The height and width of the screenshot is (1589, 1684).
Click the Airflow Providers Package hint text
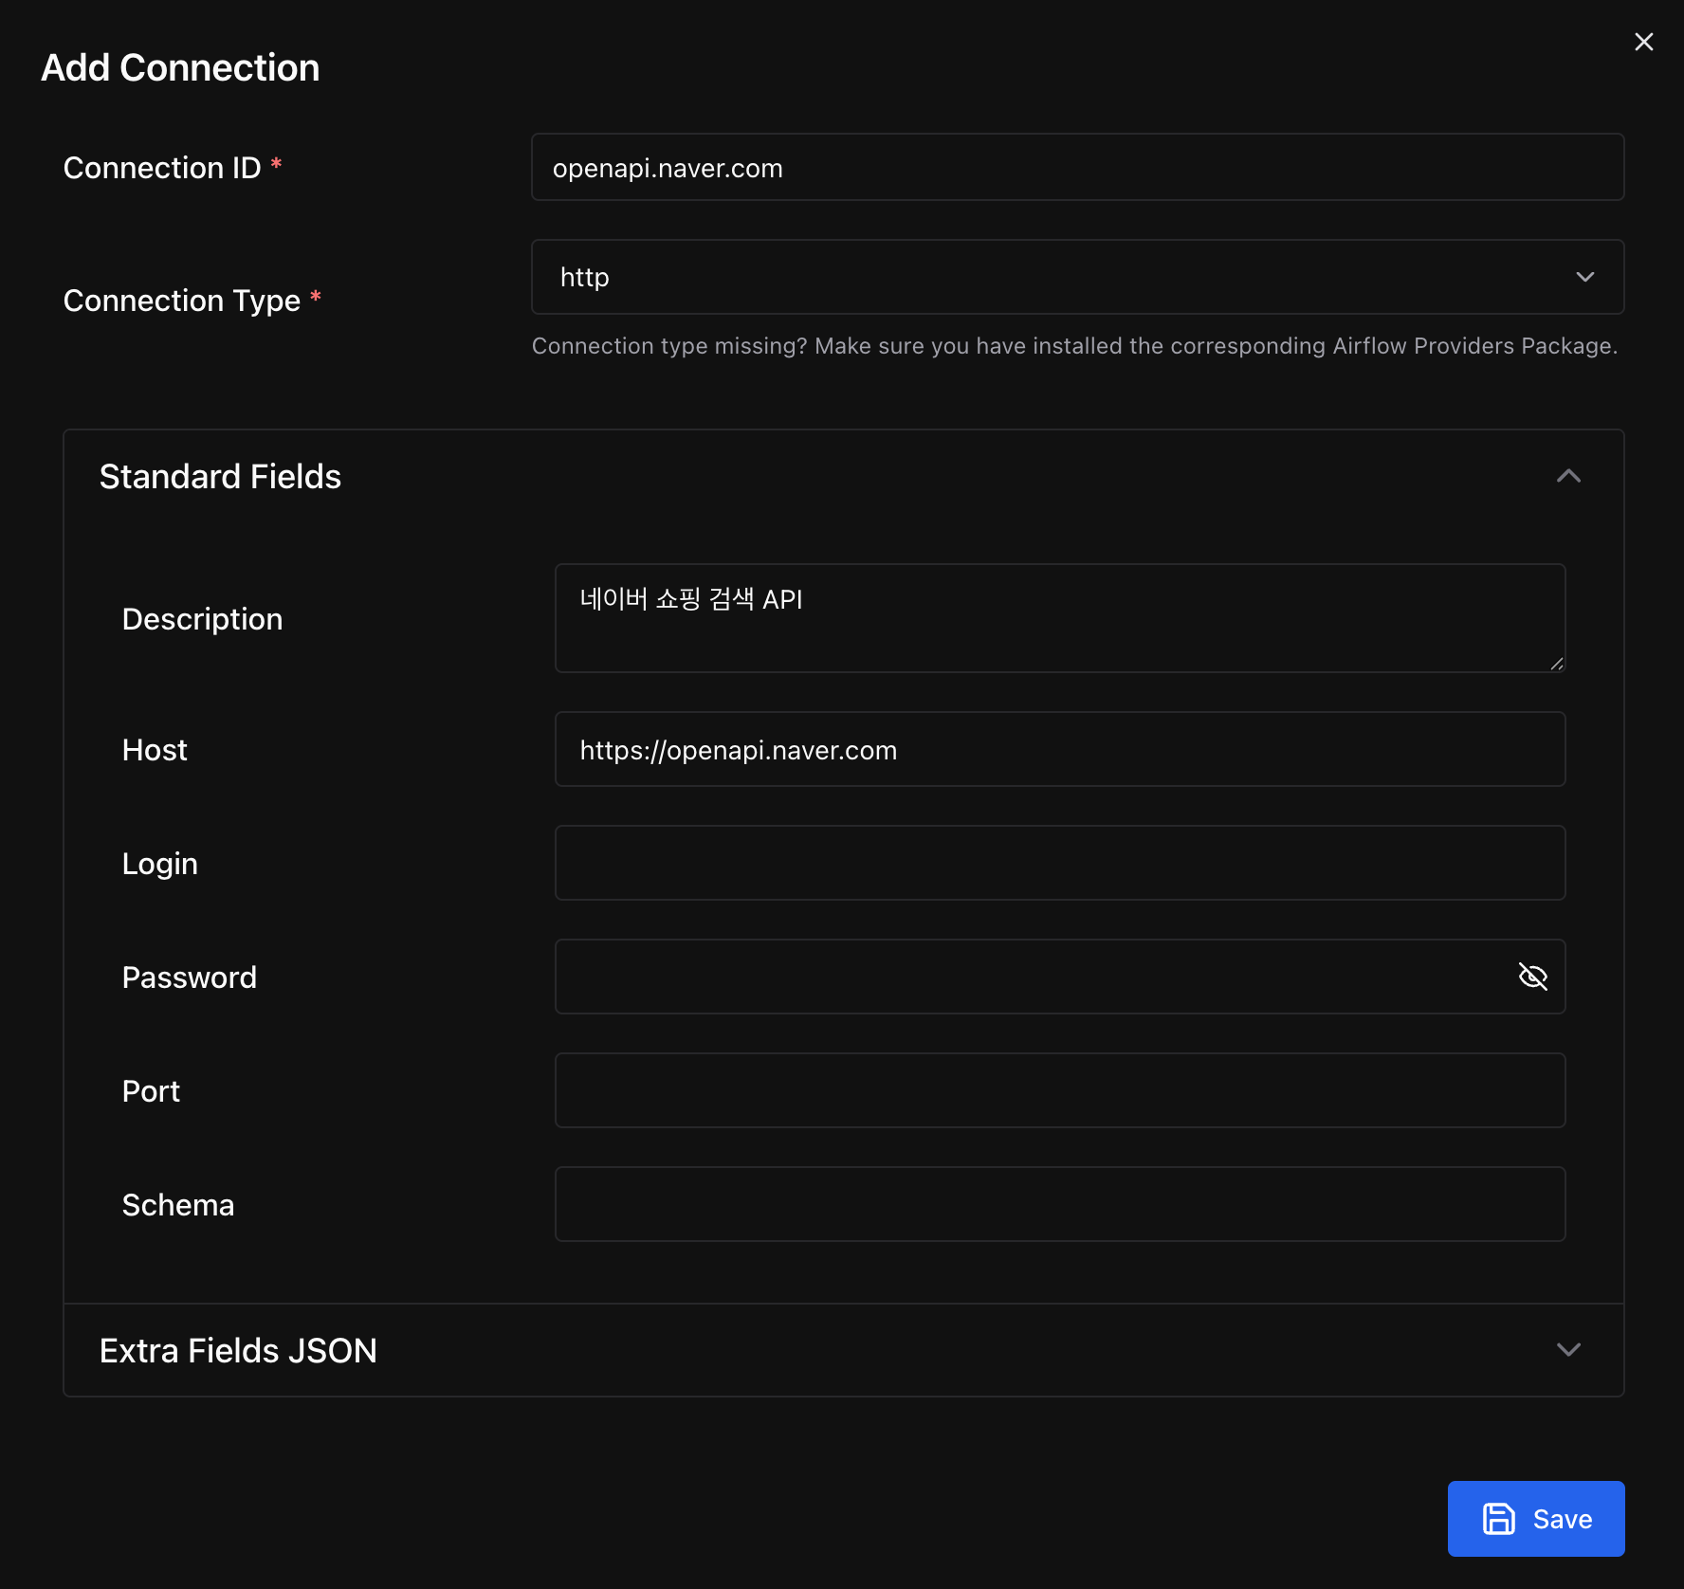tap(1074, 346)
